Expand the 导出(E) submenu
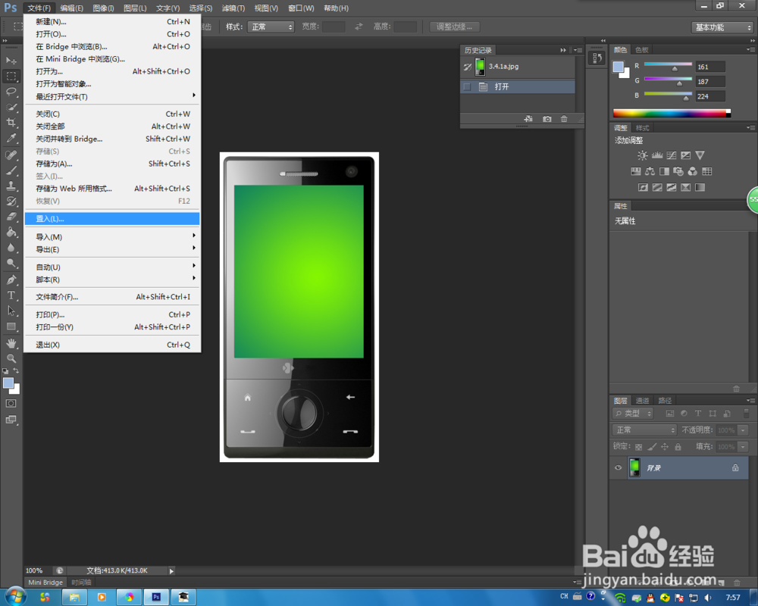The image size is (758, 606). 114,249
